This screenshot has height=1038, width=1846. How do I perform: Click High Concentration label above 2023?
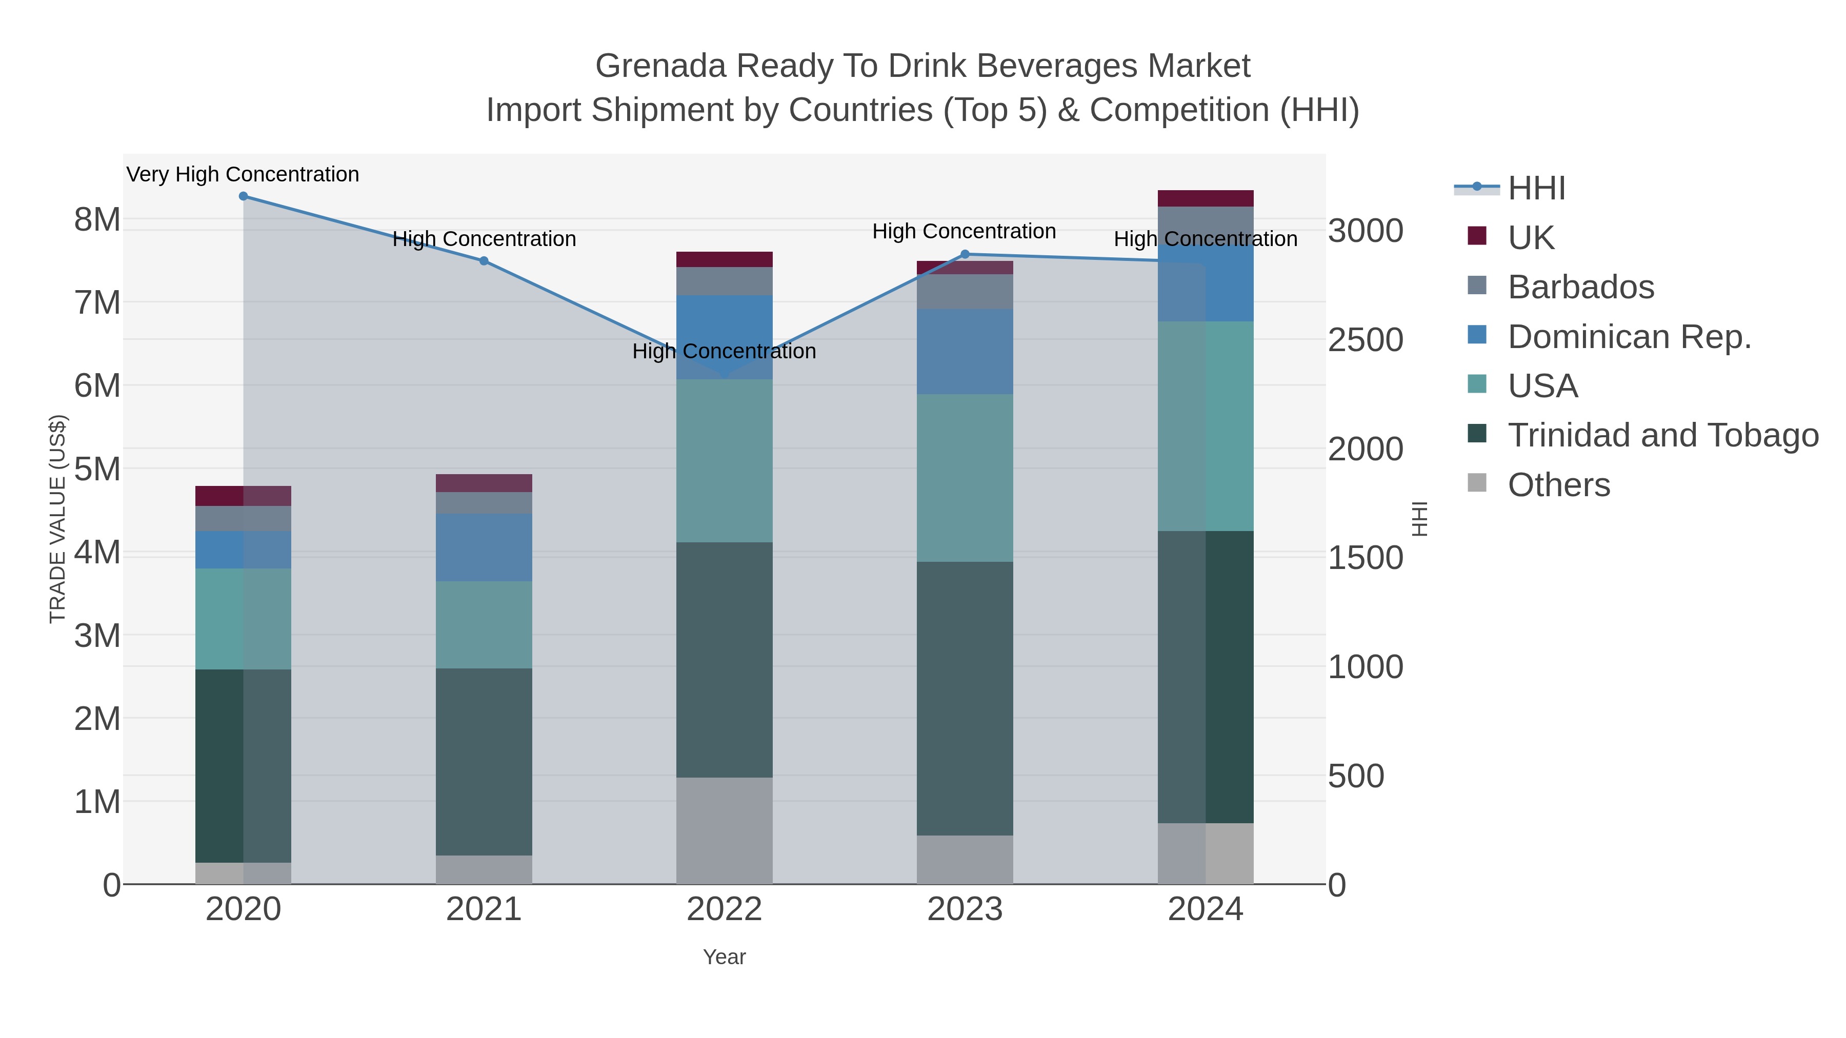(965, 231)
